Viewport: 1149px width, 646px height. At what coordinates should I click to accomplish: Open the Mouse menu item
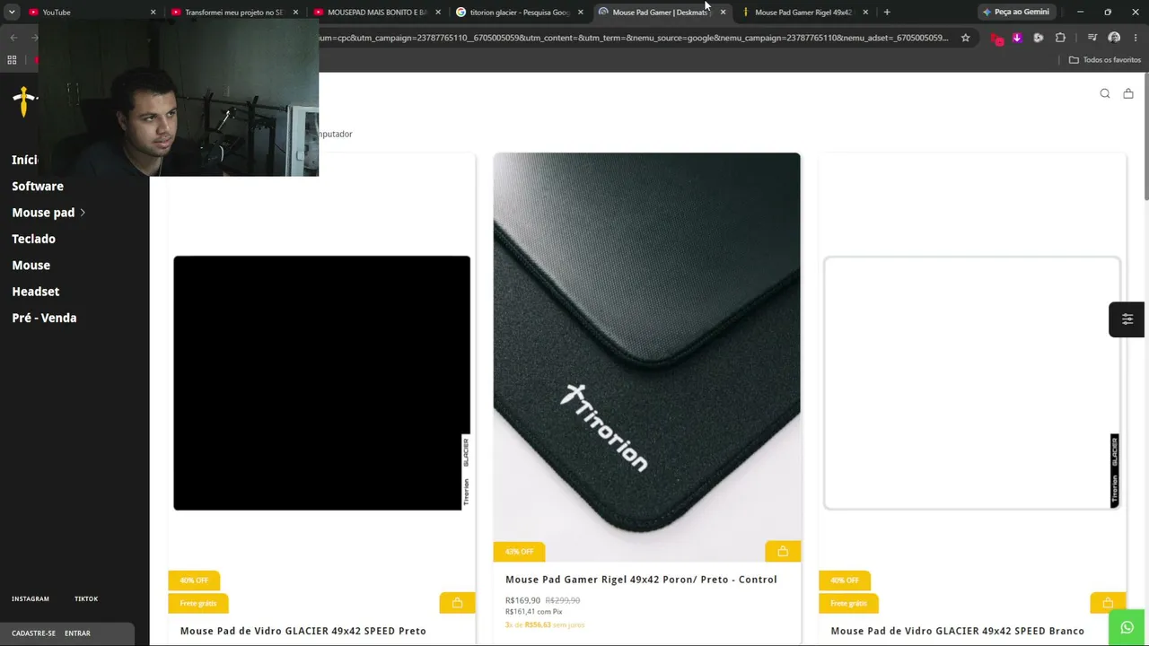click(x=31, y=266)
